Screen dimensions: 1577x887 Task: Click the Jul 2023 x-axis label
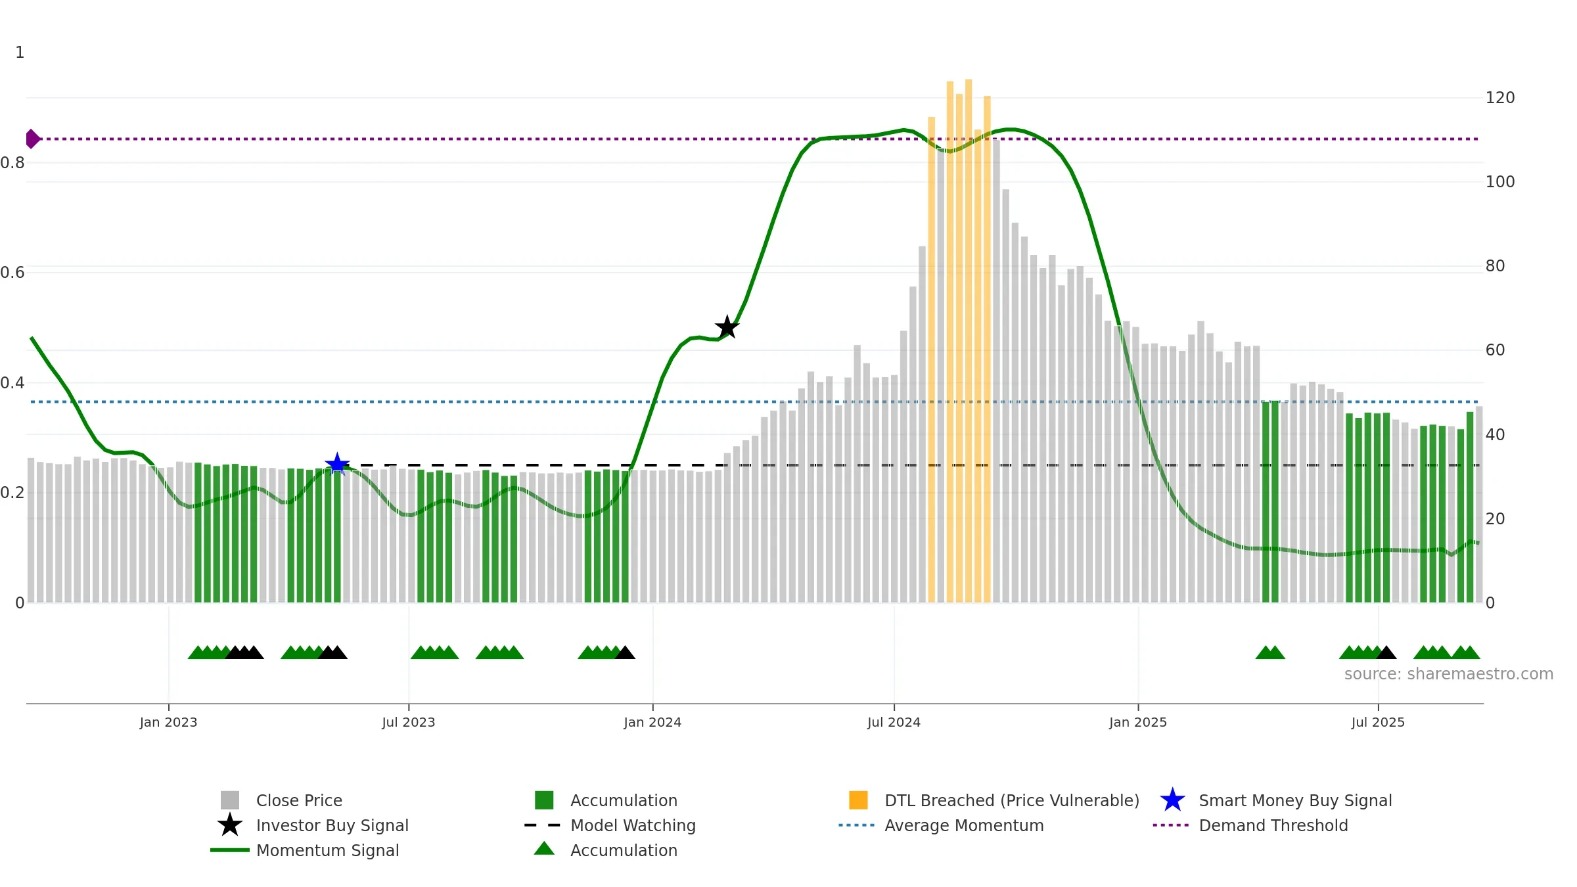click(409, 723)
